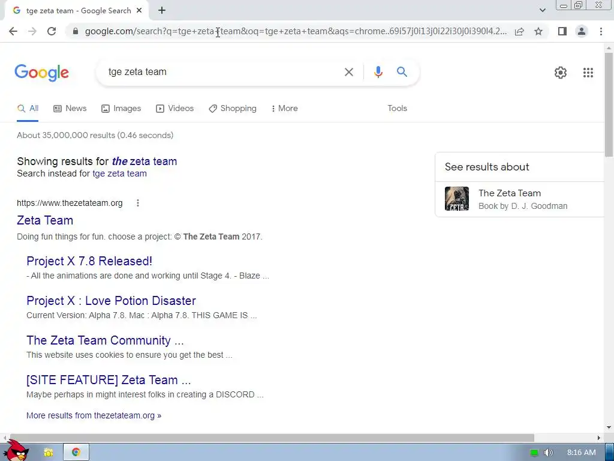Viewport: 614px width, 461px height.
Task: Go back to the previous page
Action: (13, 31)
